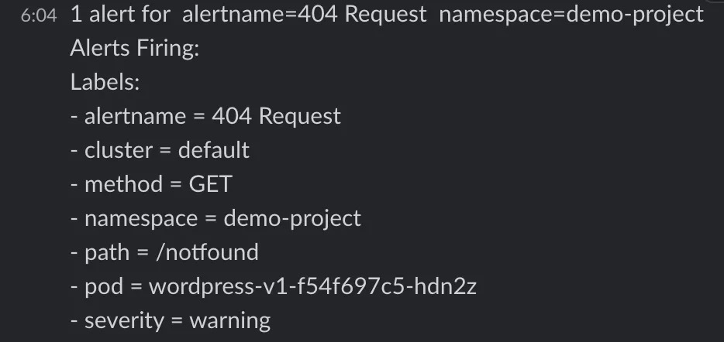Click "alertname=404 Request" in the header line

tap(304, 15)
